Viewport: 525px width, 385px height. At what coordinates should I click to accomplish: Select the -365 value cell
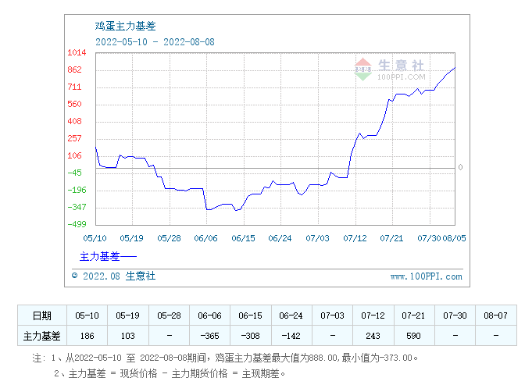pyautogui.click(x=209, y=336)
